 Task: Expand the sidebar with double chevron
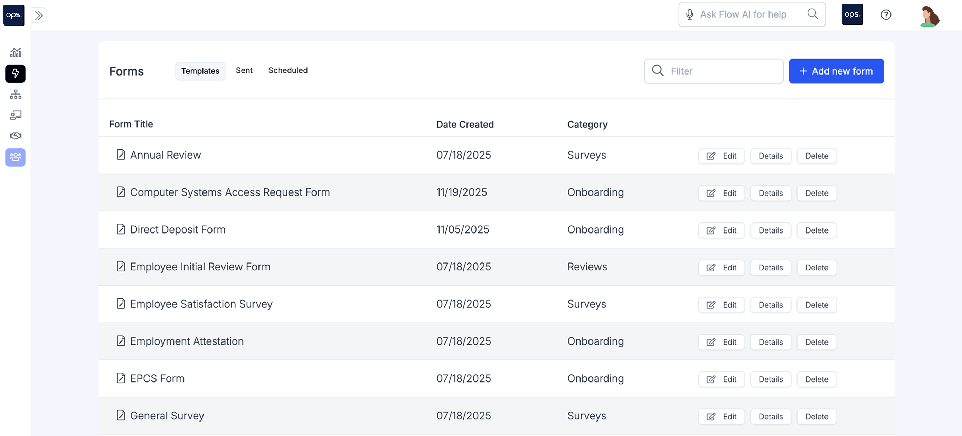click(39, 15)
